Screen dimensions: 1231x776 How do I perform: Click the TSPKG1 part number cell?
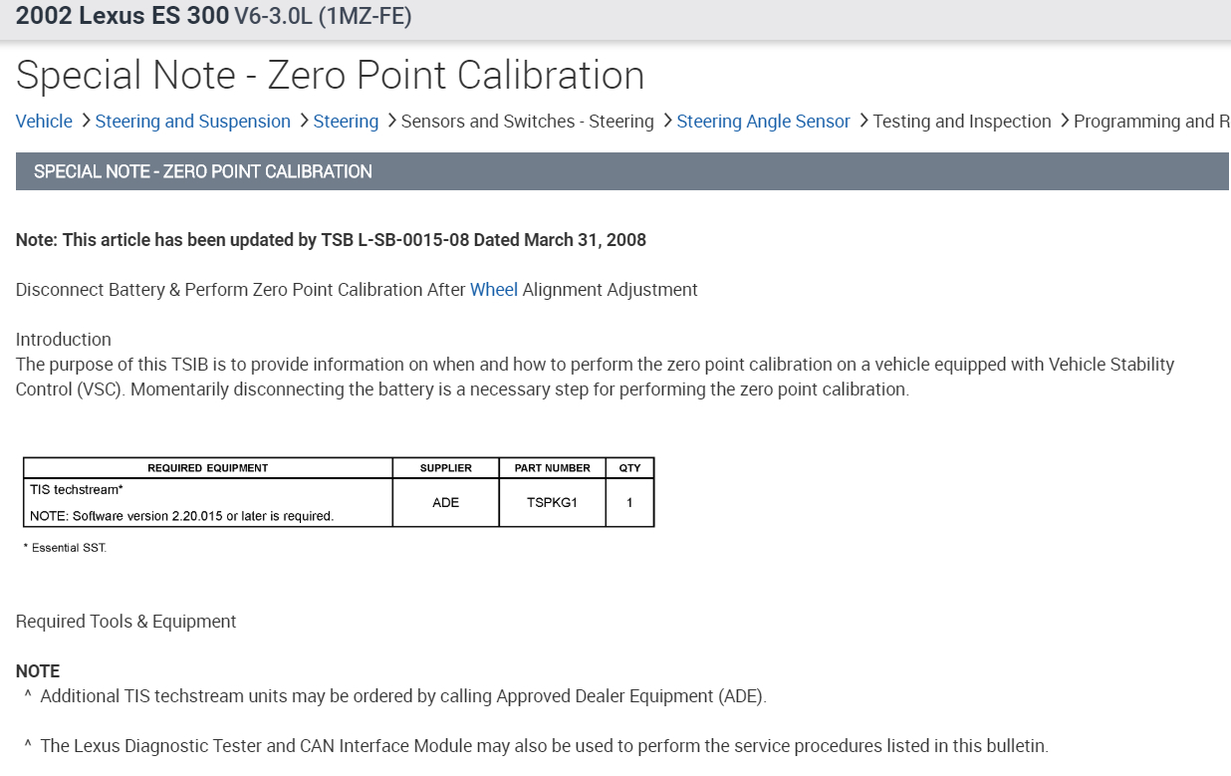[552, 503]
